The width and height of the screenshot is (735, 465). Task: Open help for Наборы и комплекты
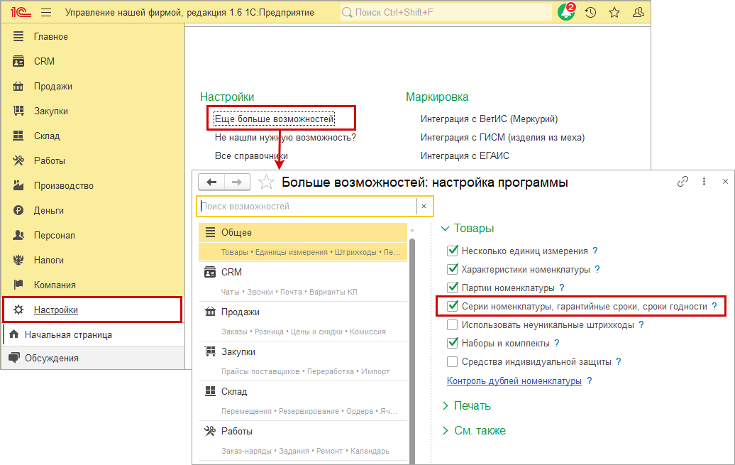(557, 344)
